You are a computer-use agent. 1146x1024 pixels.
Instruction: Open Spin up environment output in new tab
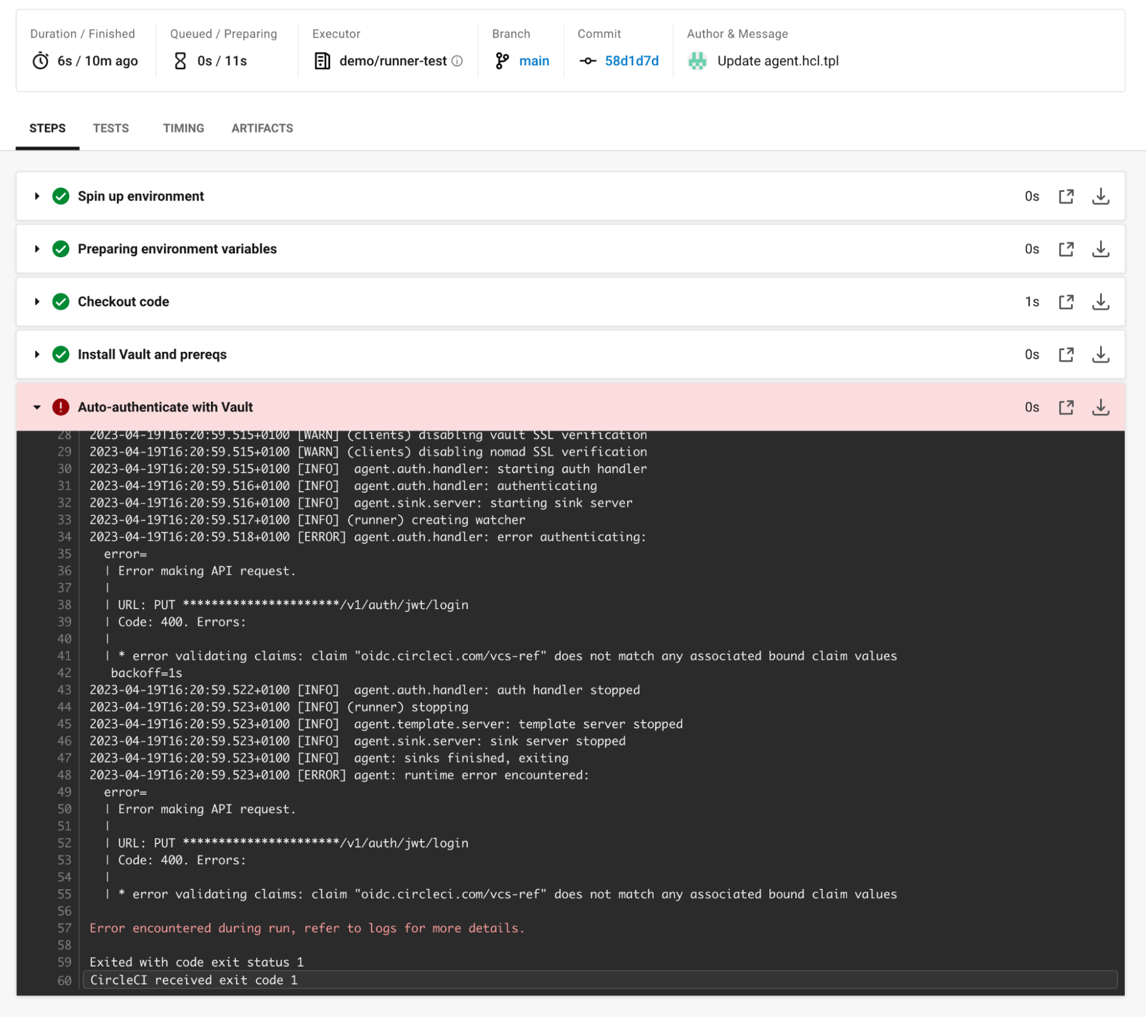(x=1066, y=197)
